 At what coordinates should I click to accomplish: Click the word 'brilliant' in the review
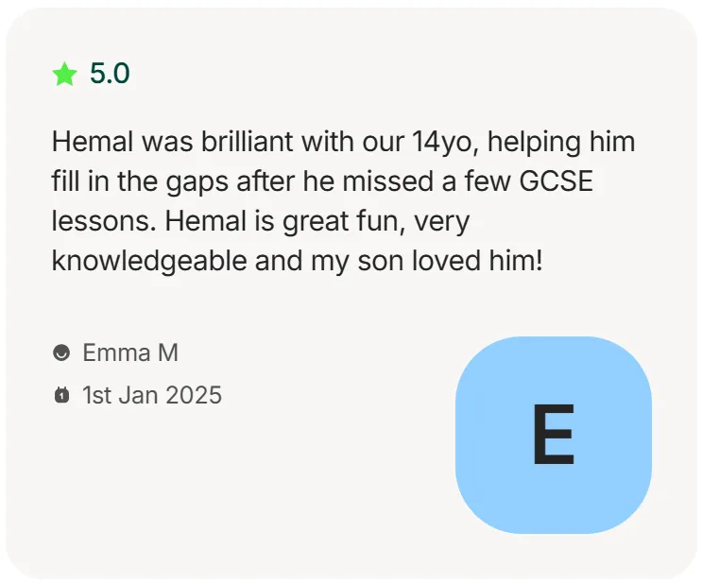click(x=247, y=142)
